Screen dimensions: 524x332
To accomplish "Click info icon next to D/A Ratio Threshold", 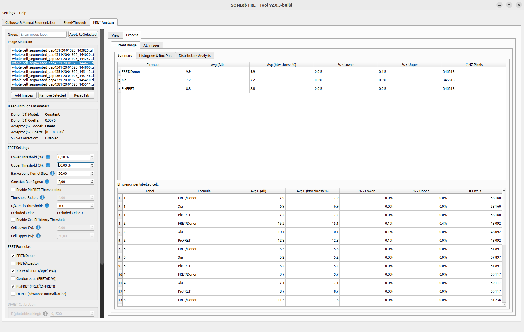I will (47, 206).
